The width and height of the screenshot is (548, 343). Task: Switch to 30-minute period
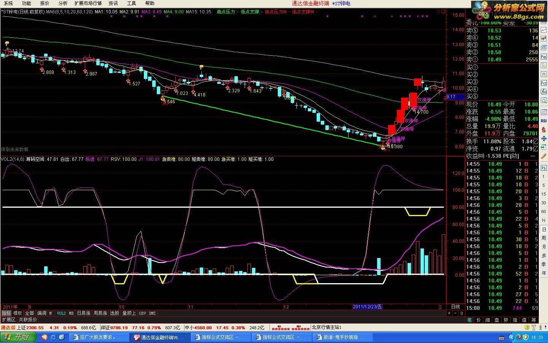coord(544,203)
